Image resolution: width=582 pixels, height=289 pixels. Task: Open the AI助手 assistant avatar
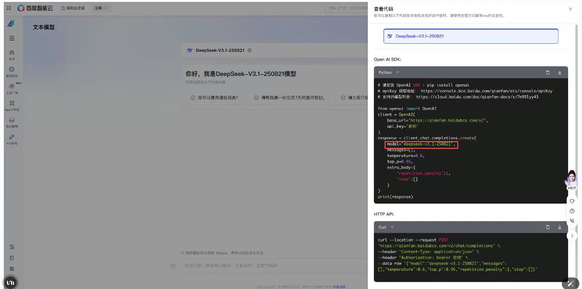571,180
